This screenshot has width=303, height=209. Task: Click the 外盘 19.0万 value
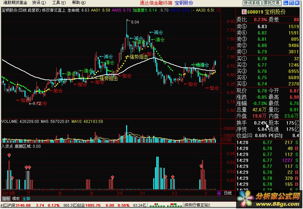click(260, 116)
